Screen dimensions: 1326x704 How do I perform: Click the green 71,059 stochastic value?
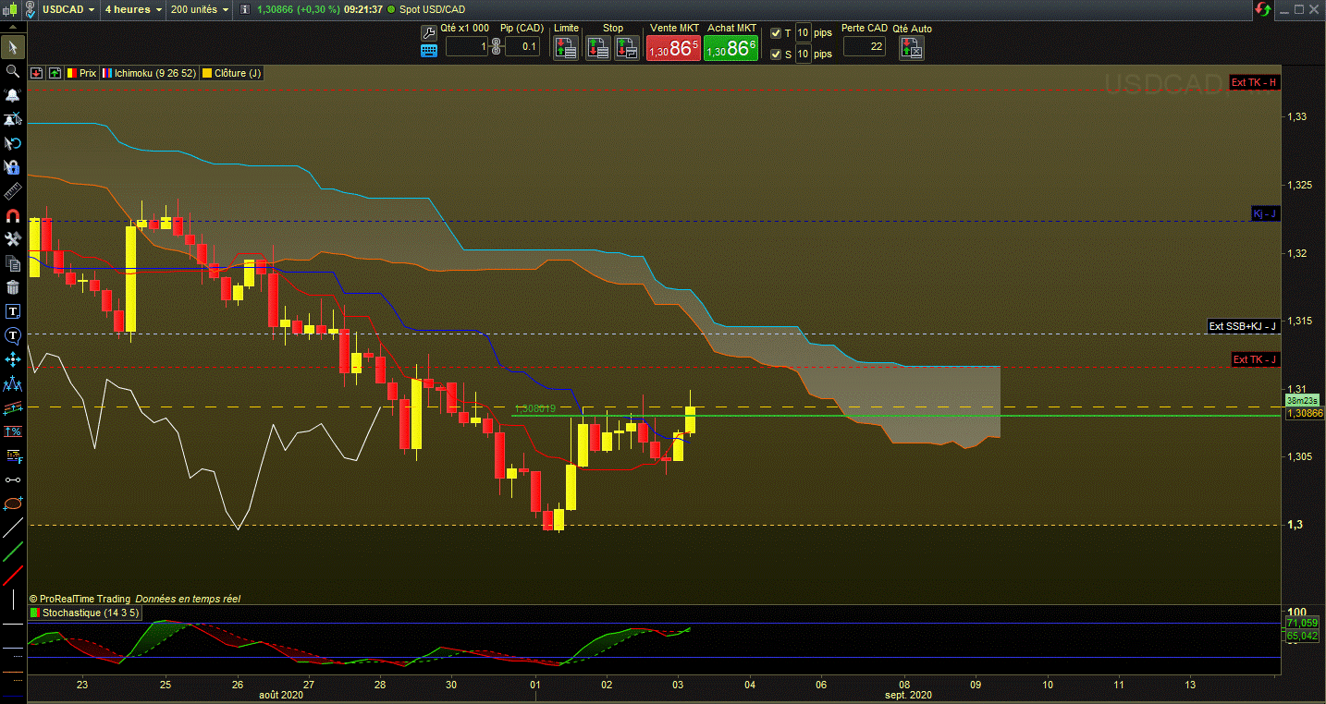click(1302, 624)
